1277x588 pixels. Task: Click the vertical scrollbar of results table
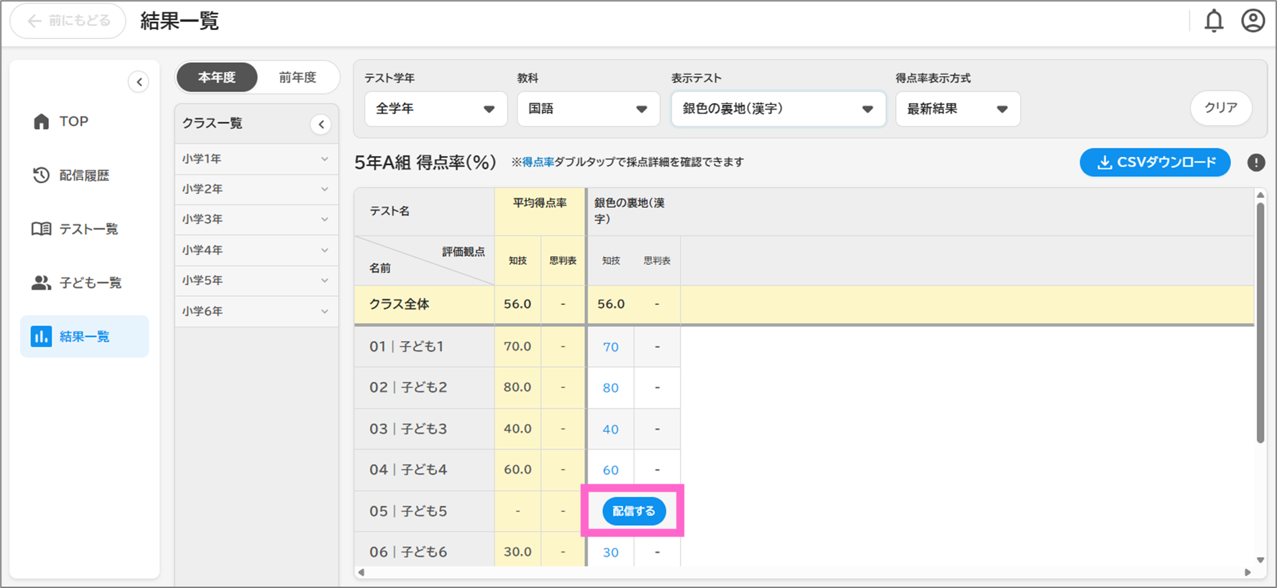coord(1260,321)
